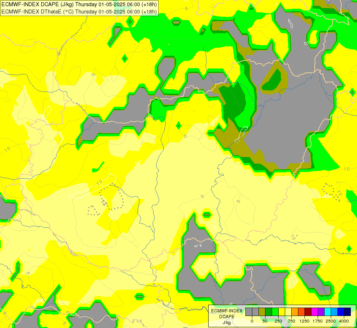
Task: Click the navy legend swatch
Action: [x=348, y=312]
